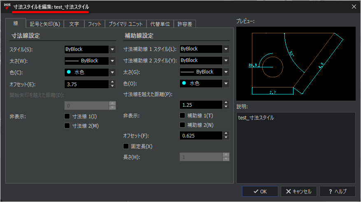The height and width of the screenshot is (202, 361).
Task: Open the 太さ(W) lineweight dropdown
Action: point(112,61)
